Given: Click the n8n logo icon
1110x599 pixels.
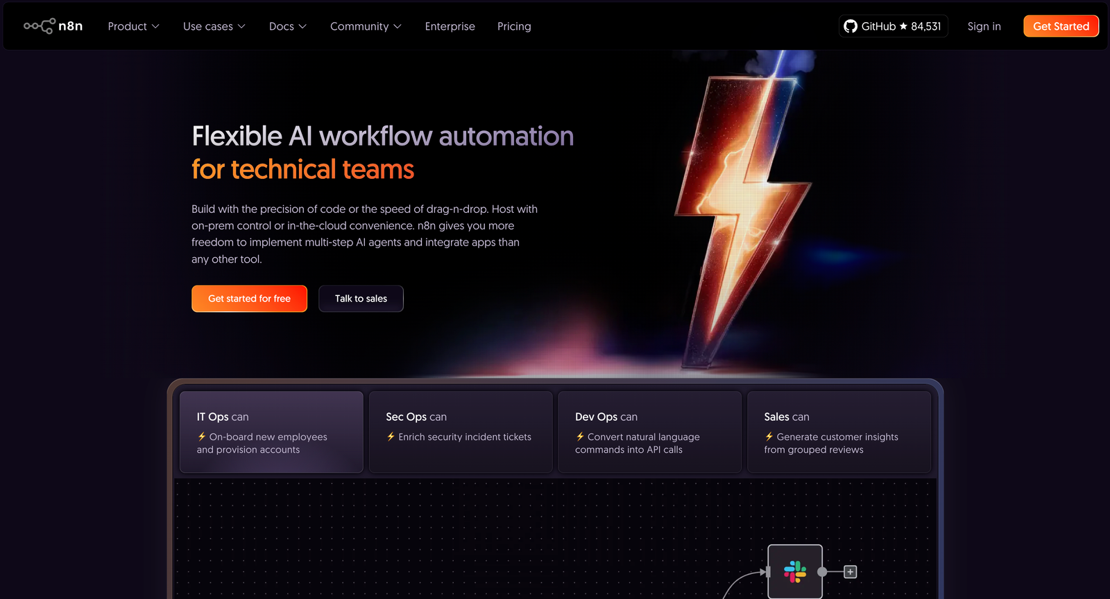Looking at the screenshot, I should [x=40, y=26].
